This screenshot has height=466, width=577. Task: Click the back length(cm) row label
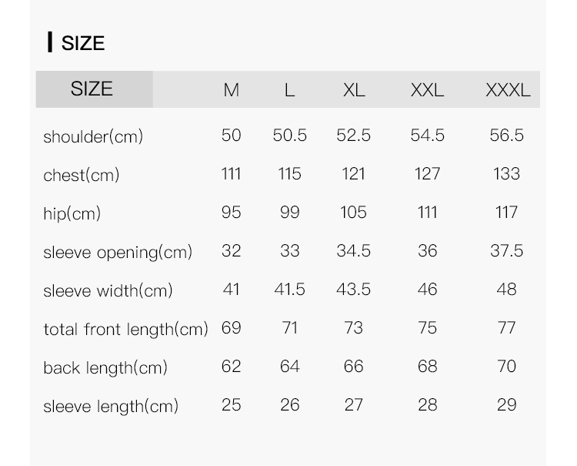[105, 368]
